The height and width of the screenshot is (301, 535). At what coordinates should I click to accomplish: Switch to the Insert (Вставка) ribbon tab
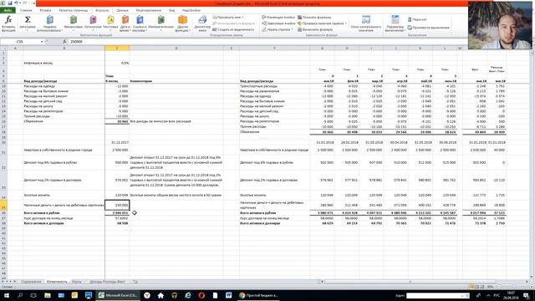45,10
